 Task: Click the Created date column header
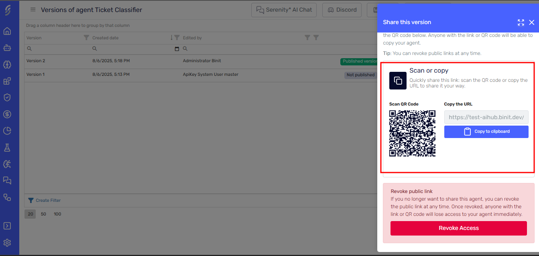point(105,38)
